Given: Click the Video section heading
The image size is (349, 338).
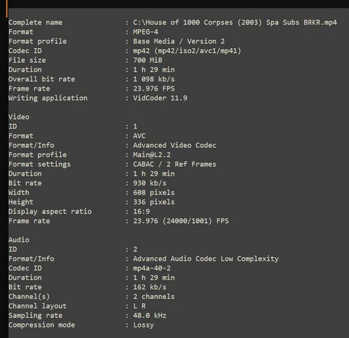Looking at the screenshot, I should click(19, 117).
